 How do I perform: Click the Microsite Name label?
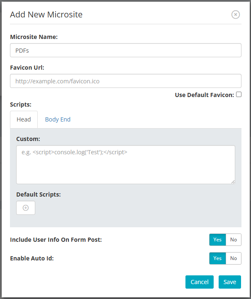34,37
